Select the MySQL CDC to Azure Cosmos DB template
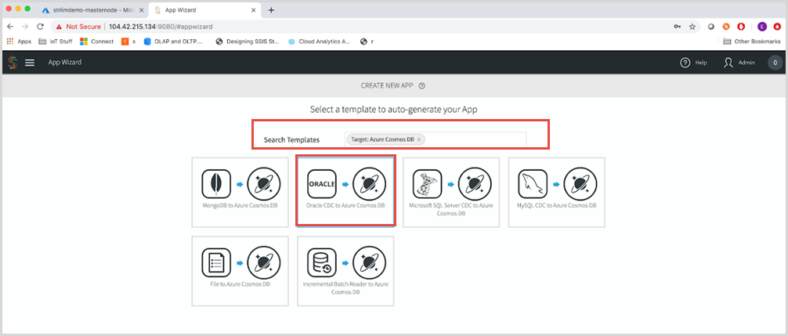The image size is (788, 336). [557, 192]
